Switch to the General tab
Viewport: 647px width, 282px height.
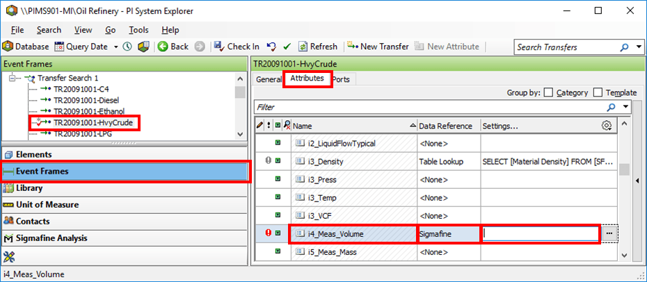(269, 79)
